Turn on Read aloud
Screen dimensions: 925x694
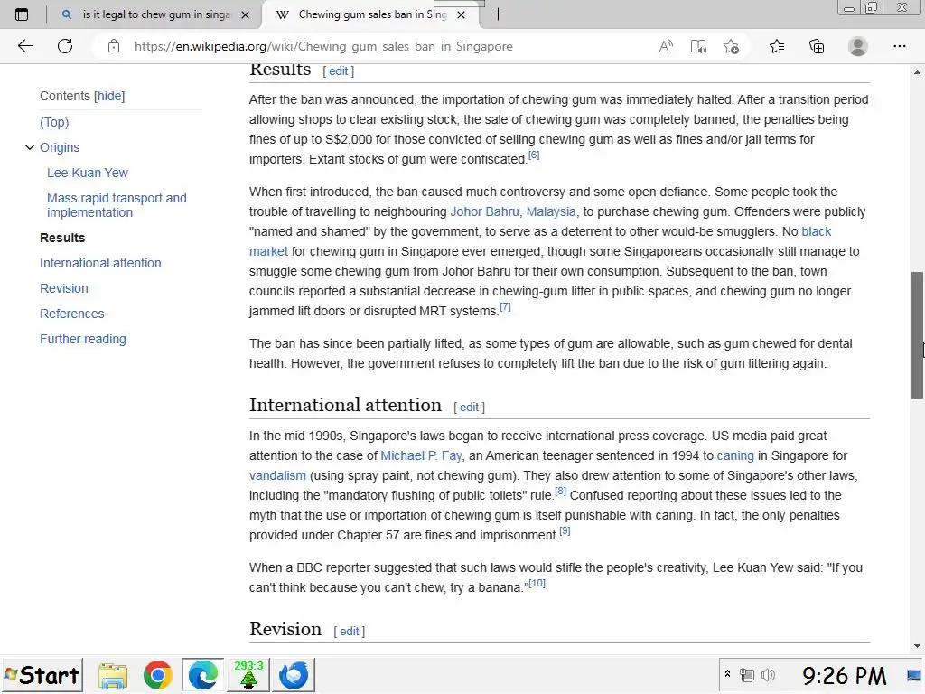click(666, 46)
